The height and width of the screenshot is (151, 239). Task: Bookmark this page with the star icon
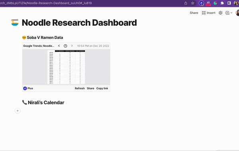[x=193, y=3]
